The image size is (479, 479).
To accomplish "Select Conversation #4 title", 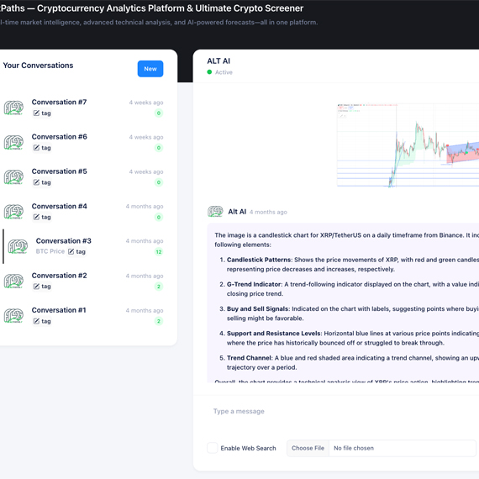I will pos(60,206).
